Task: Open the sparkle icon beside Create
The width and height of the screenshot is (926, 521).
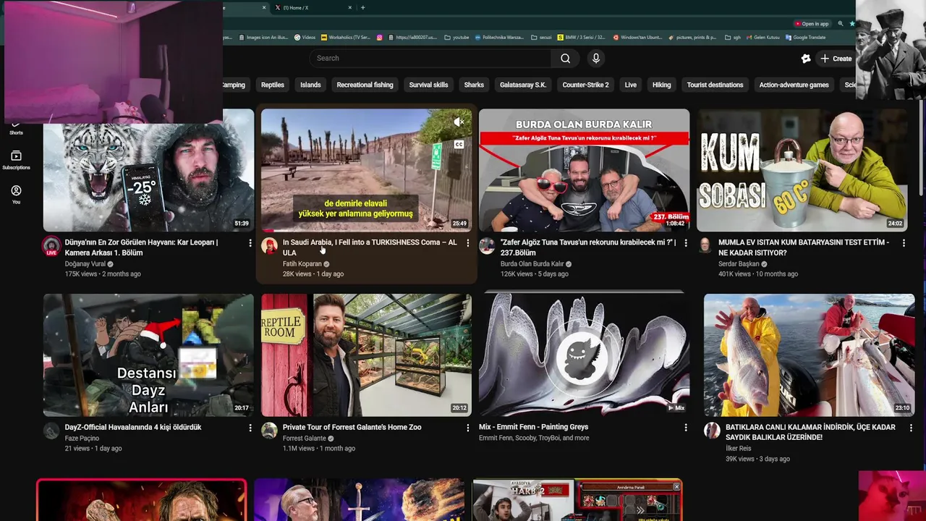Action: coord(806,59)
